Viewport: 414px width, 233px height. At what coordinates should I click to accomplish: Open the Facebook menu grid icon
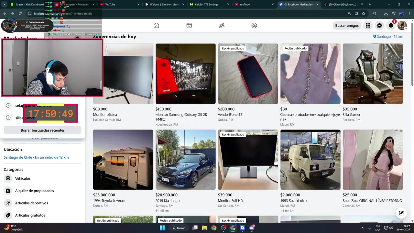tap(368, 26)
